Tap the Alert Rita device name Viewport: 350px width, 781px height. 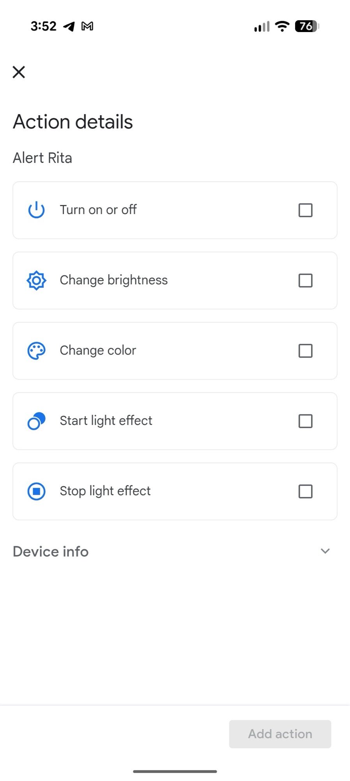point(42,158)
